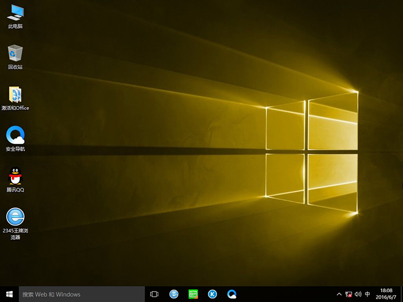Open the clock showing 18:08

(x=386, y=294)
